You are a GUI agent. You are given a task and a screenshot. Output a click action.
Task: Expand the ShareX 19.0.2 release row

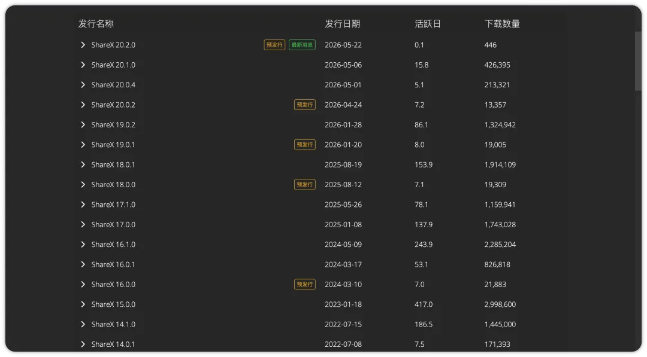tap(83, 125)
